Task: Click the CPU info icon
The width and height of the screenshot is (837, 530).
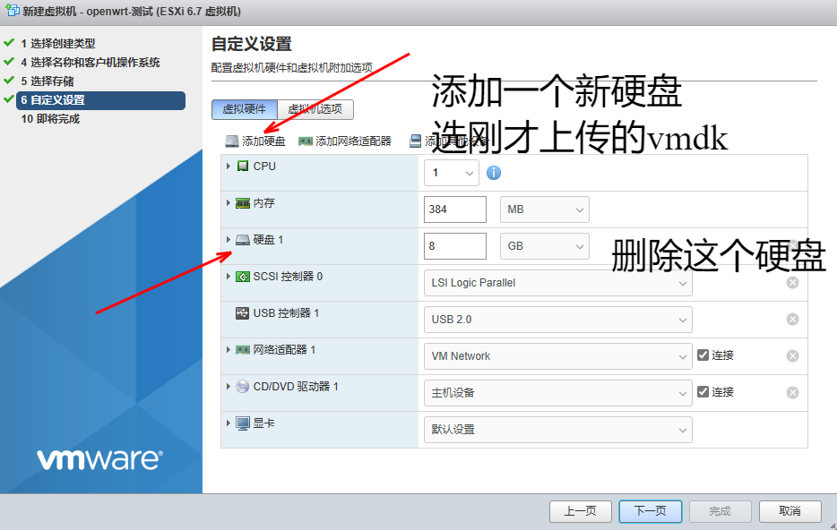Action: point(494,173)
